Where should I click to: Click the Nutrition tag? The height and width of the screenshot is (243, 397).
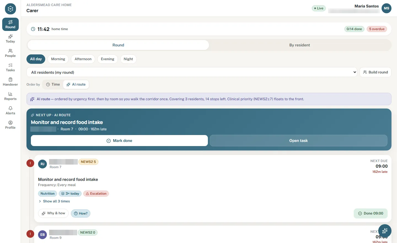tap(47, 194)
